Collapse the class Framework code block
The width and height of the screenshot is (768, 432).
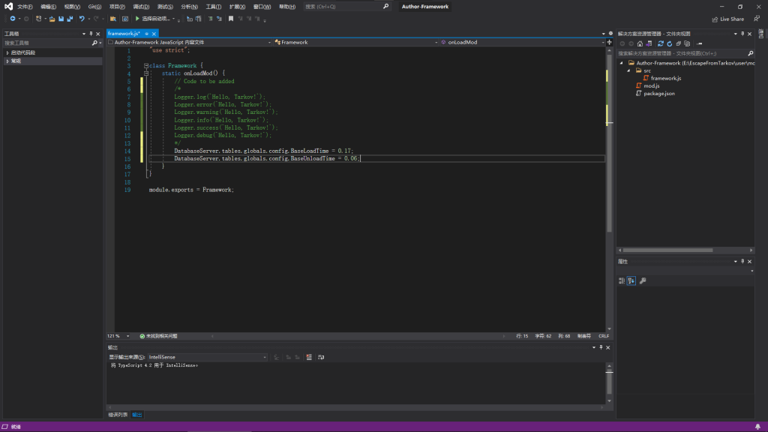point(146,66)
